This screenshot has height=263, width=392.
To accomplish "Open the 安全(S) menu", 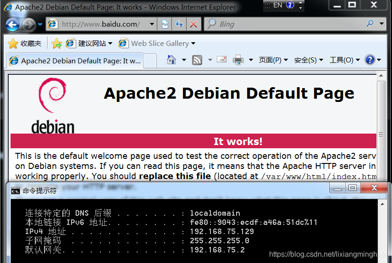I will pos(309,60).
